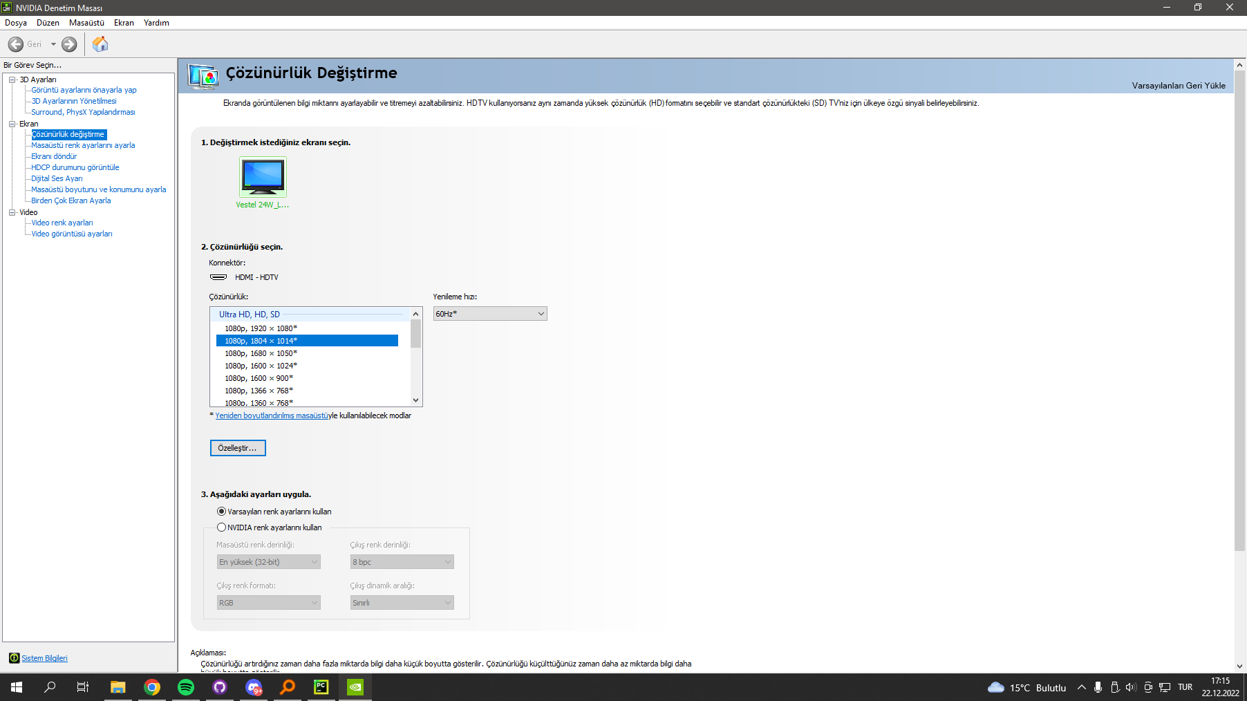Viewport: 1247px width, 701px height.
Task: Open Masaüstü renk ayarlarını ayarla
Action: (83, 145)
